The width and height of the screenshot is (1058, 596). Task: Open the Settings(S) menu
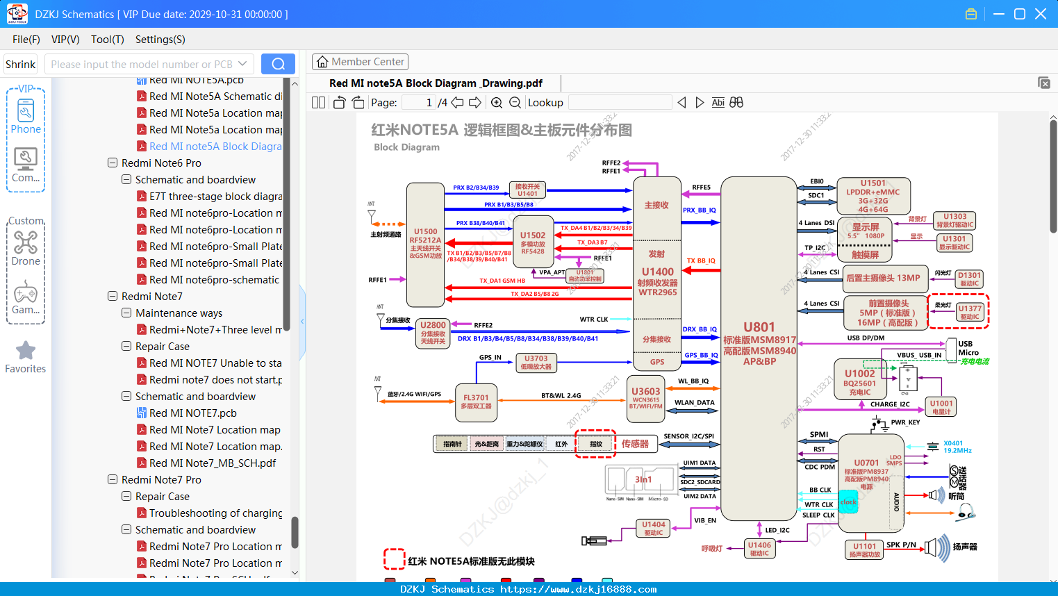[160, 40]
